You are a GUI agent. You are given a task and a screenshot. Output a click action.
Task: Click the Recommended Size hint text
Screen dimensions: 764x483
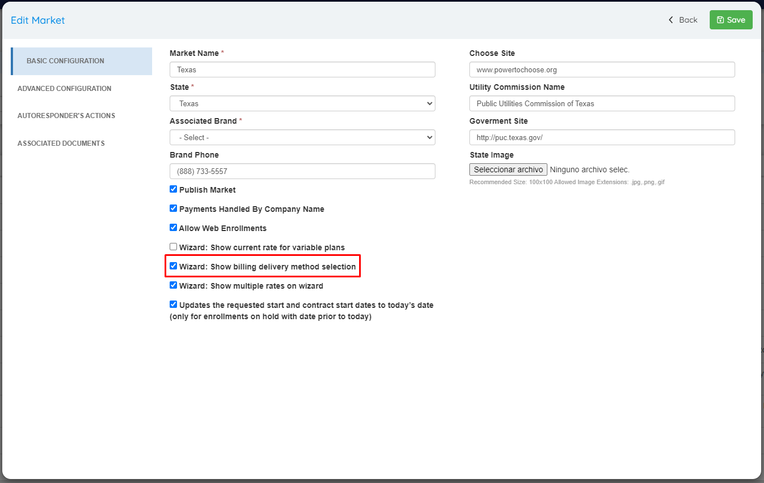[x=567, y=182]
